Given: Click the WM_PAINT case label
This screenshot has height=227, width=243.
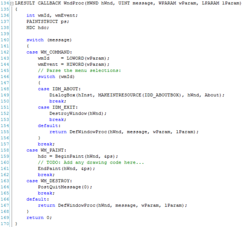Looking at the screenshot, I should [46, 150].
